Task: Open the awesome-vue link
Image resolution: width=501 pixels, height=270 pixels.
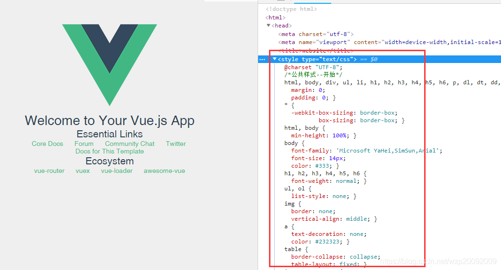Action: click(164, 171)
